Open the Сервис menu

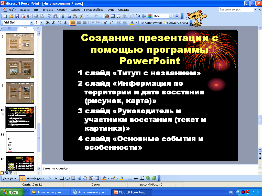[75, 10]
